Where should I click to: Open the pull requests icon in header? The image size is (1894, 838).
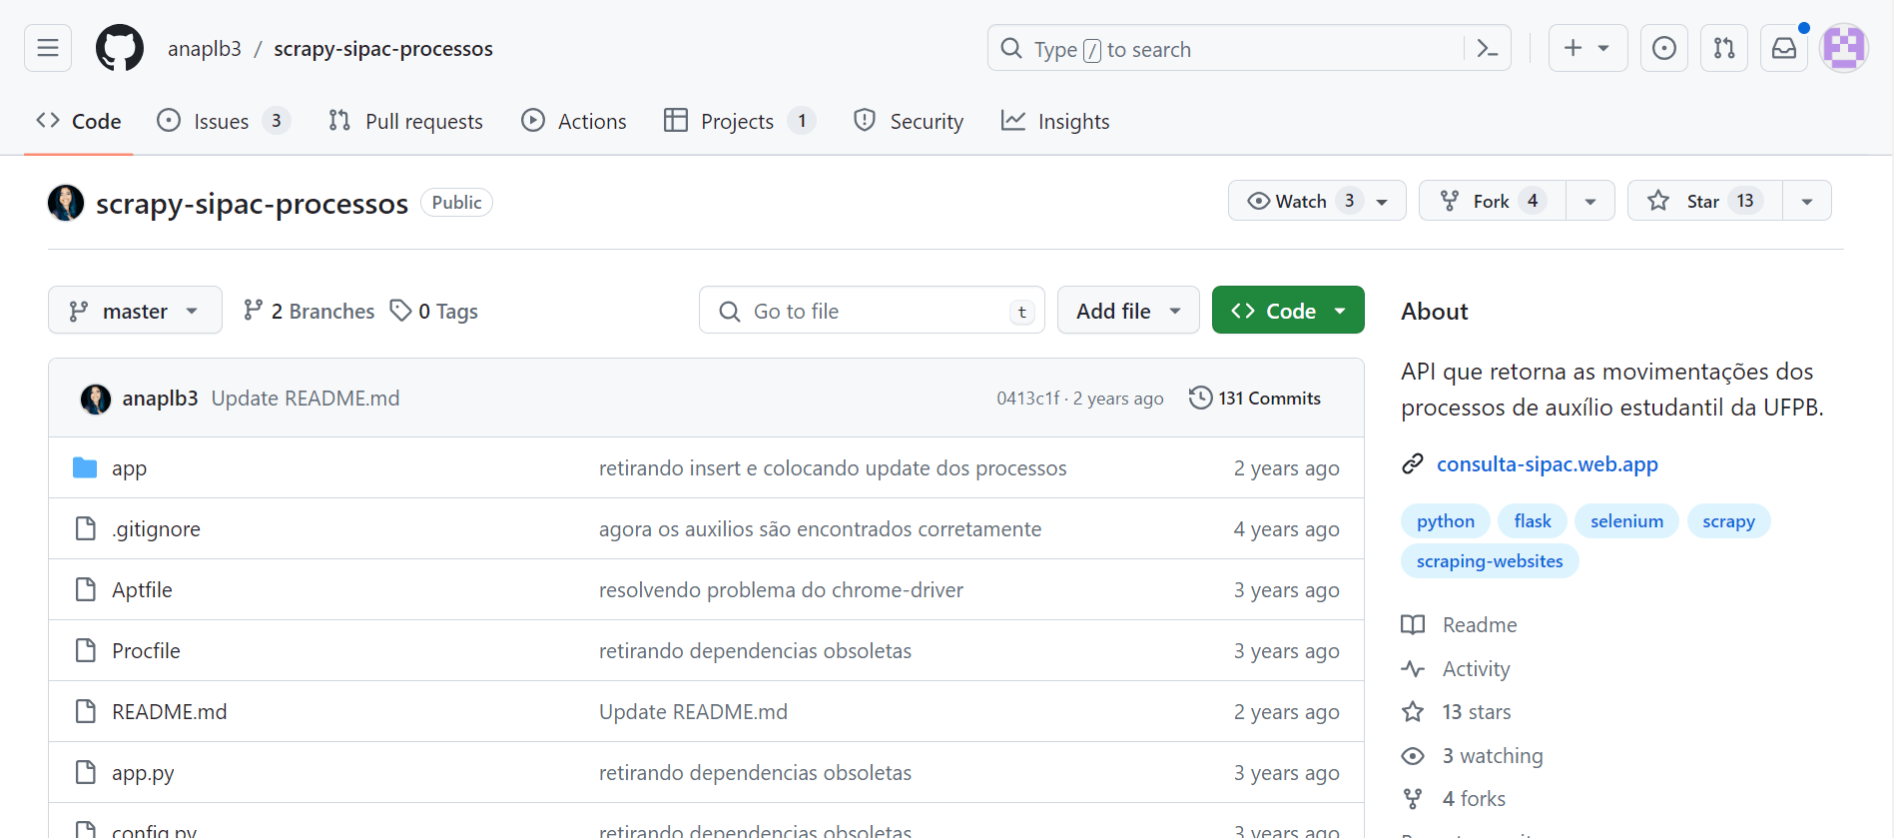pyautogui.click(x=1723, y=48)
